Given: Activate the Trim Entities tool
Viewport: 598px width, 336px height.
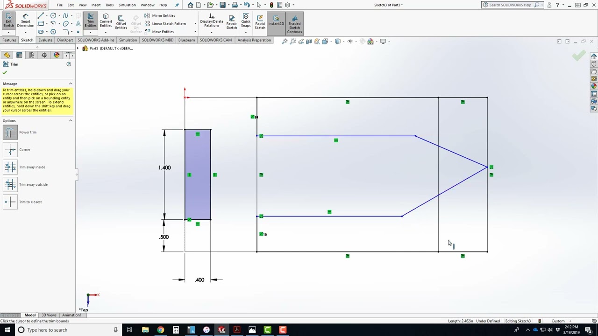Looking at the screenshot, I should (x=90, y=21).
